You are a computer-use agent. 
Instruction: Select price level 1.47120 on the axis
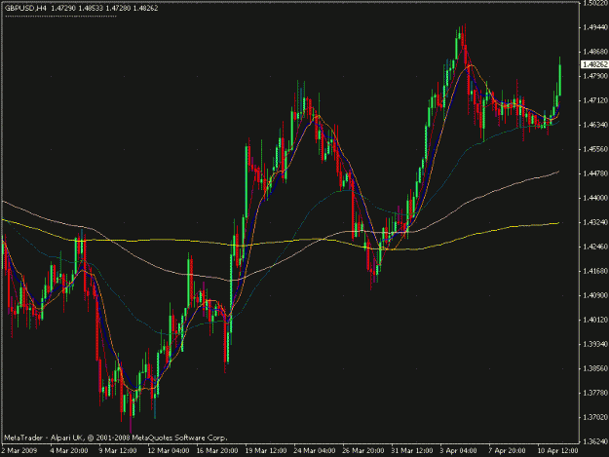595,100
